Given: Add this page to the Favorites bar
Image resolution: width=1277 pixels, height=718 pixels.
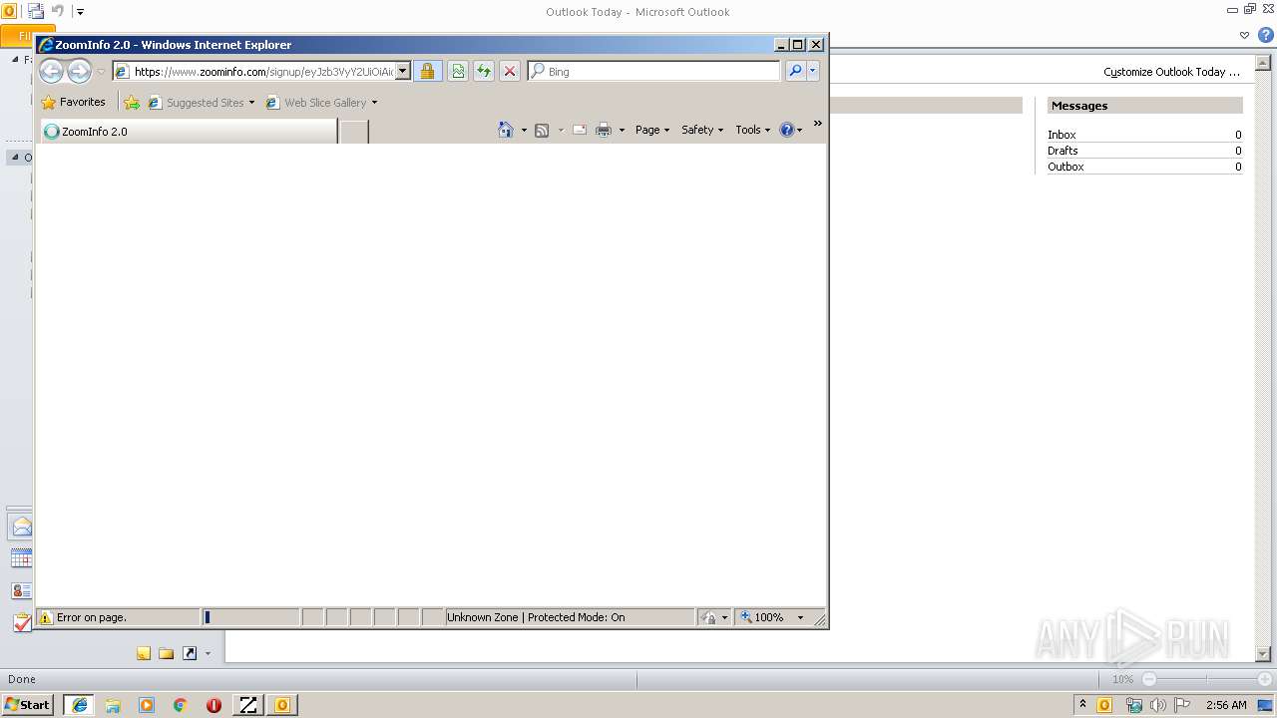Looking at the screenshot, I should tap(132, 102).
